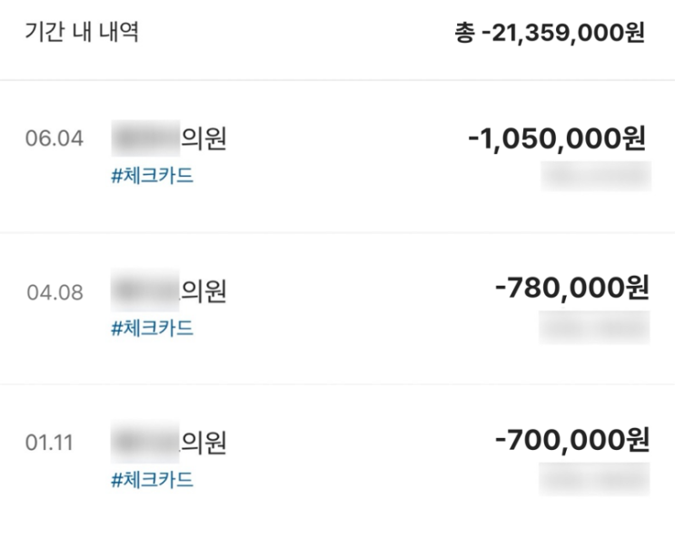
Task: Select the -700,000원 transaction amount
Action: point(571,441)
